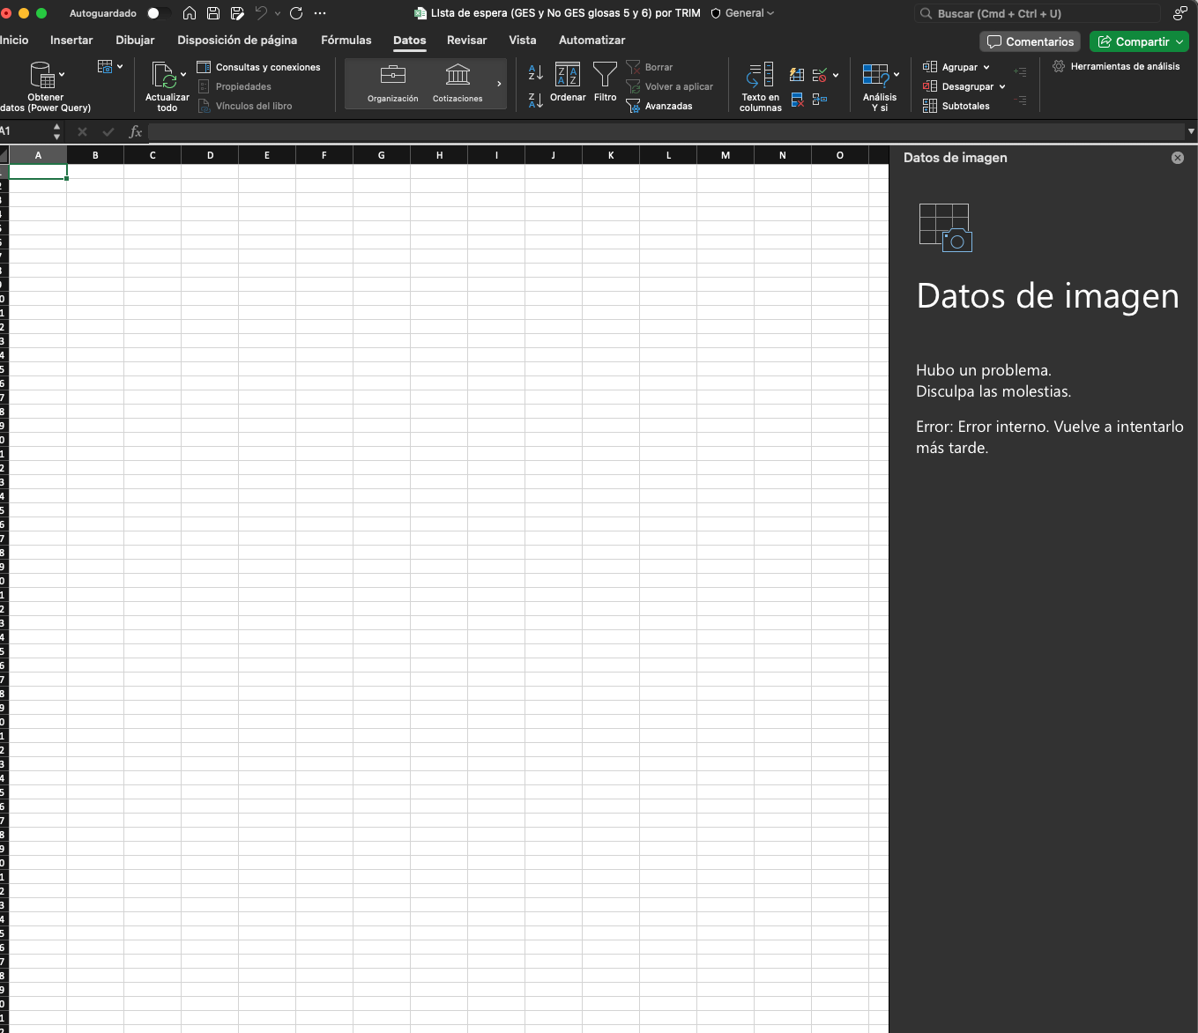Select the Organización data type
Screen dimensions: 1198x1033
[x=393, y=84]
